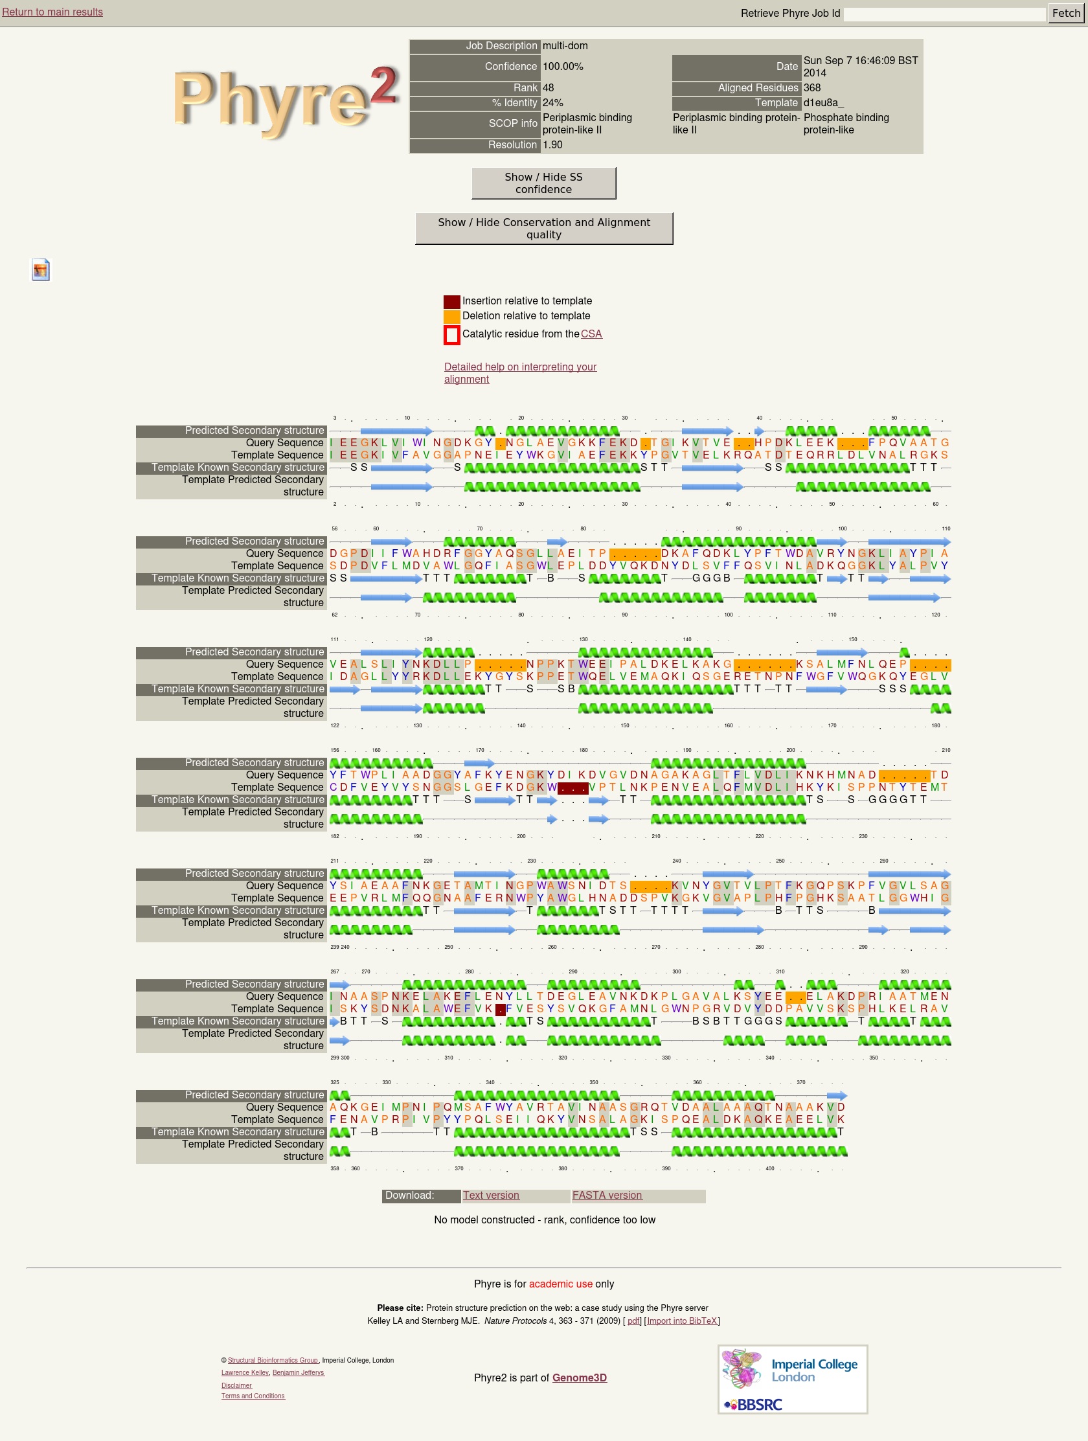
Task: Click the orange Deletion legend swatch
Action: 451,316
